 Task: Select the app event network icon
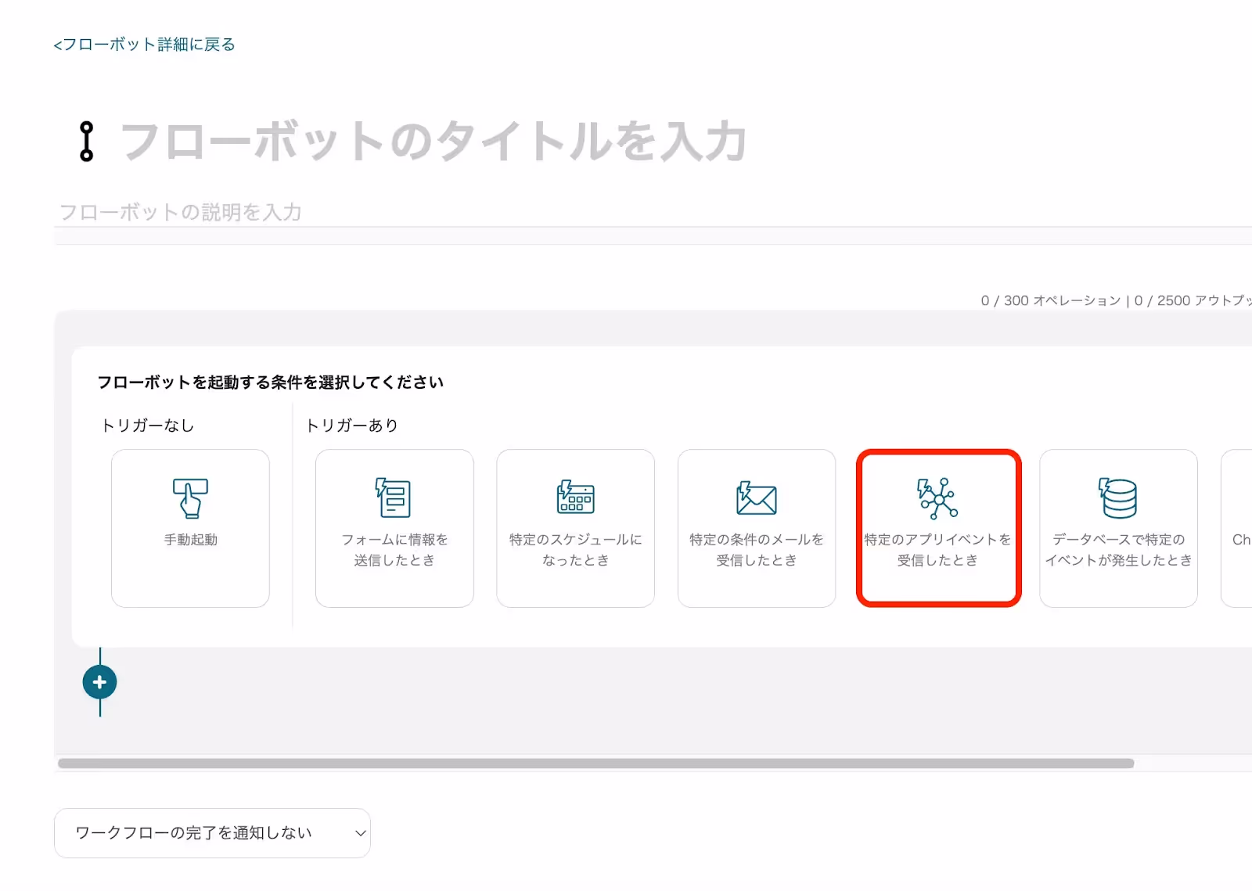tap(937, 498)
